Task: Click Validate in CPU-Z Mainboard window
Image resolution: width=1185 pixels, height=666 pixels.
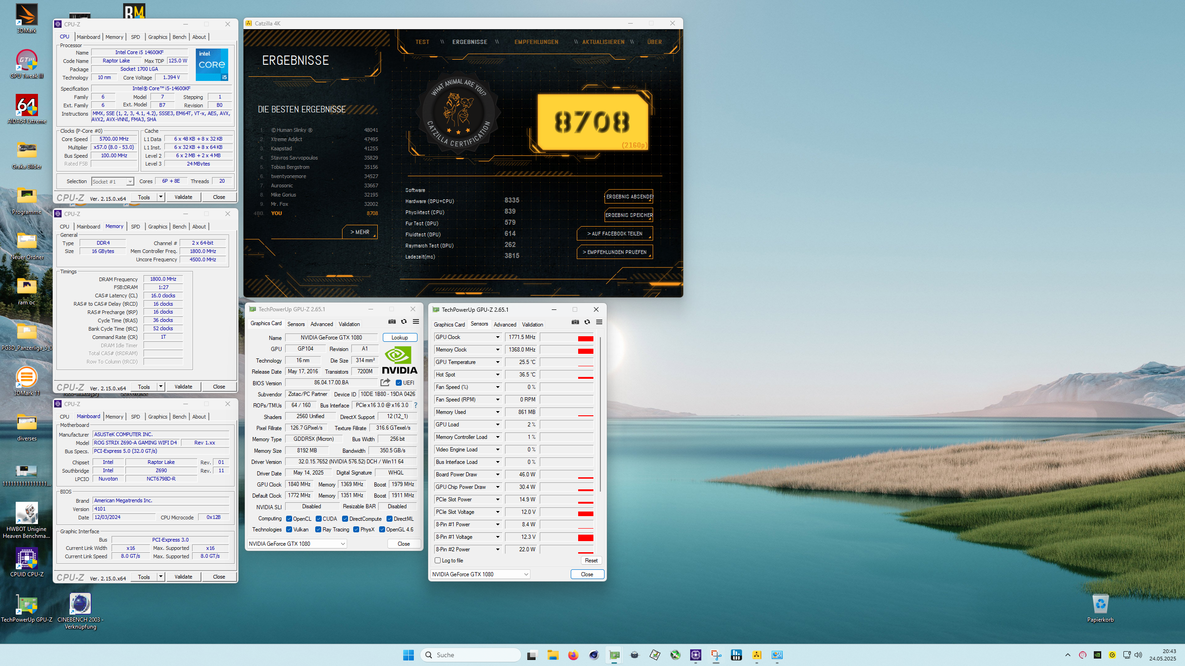Action: pos(183,577)
